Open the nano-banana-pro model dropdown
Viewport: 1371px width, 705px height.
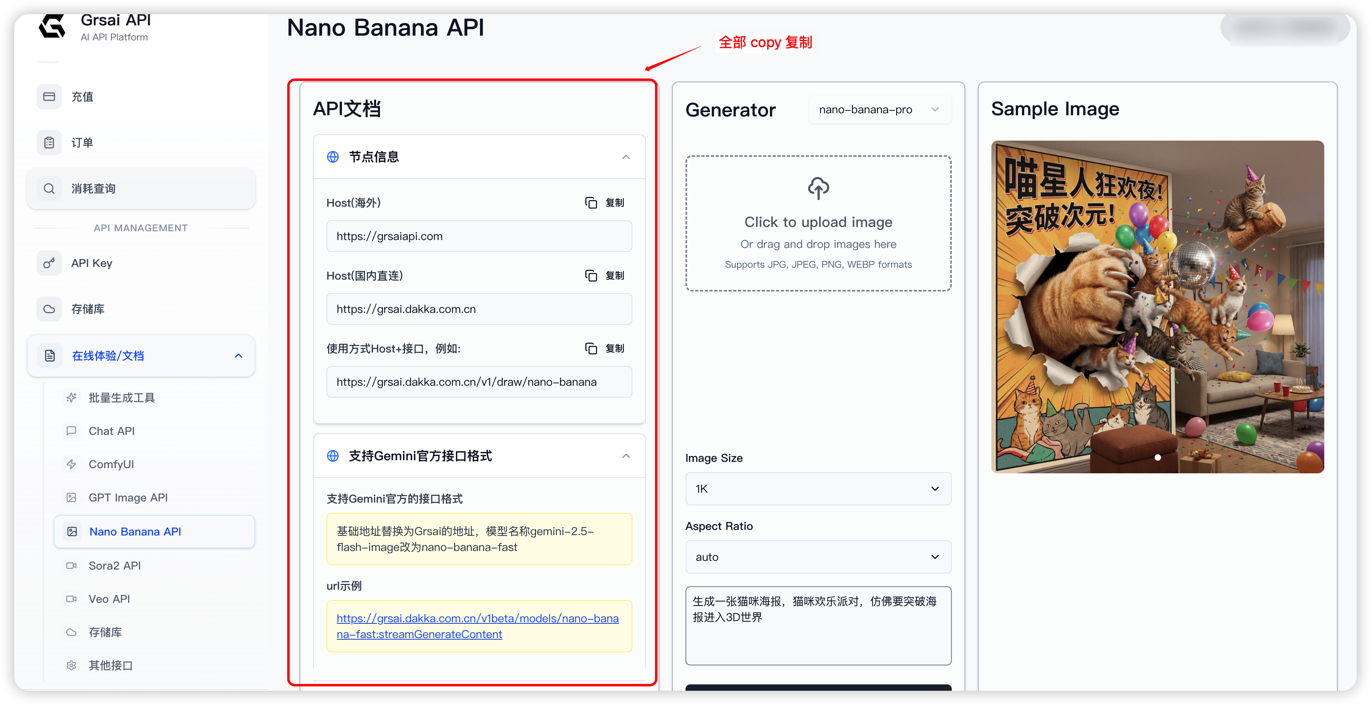tap(879, 110)
